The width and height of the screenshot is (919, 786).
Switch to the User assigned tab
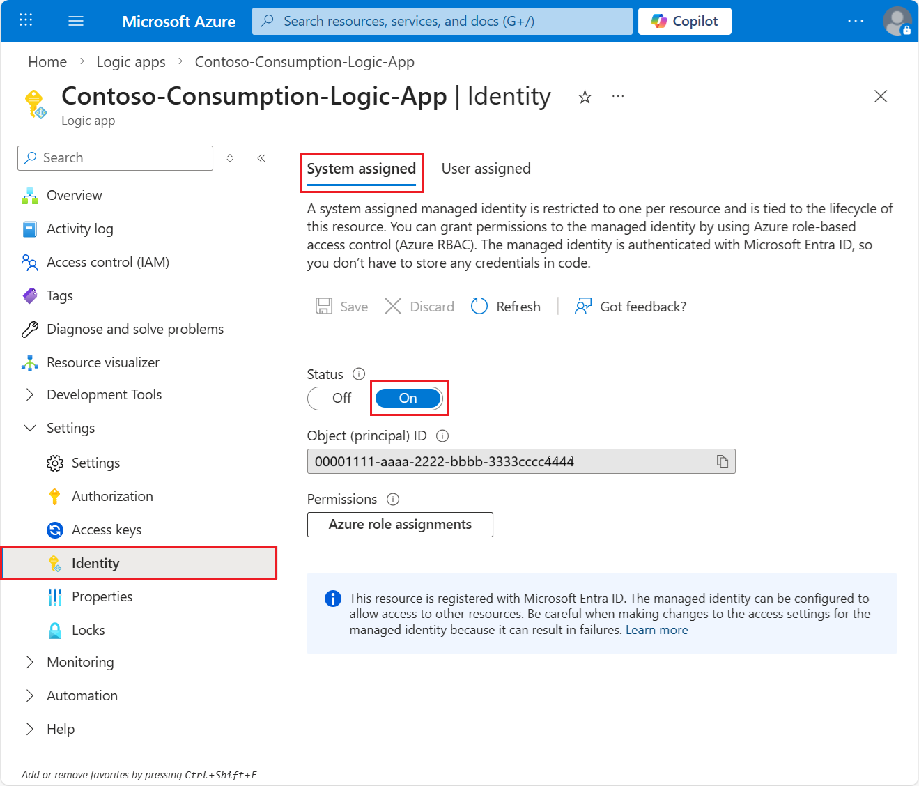click(486, 168)
